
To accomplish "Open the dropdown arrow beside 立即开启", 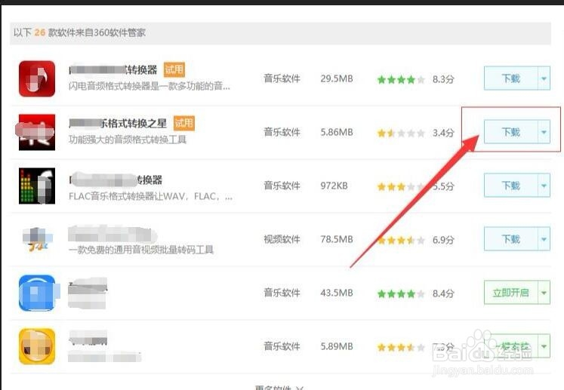I will pos(544,293).
